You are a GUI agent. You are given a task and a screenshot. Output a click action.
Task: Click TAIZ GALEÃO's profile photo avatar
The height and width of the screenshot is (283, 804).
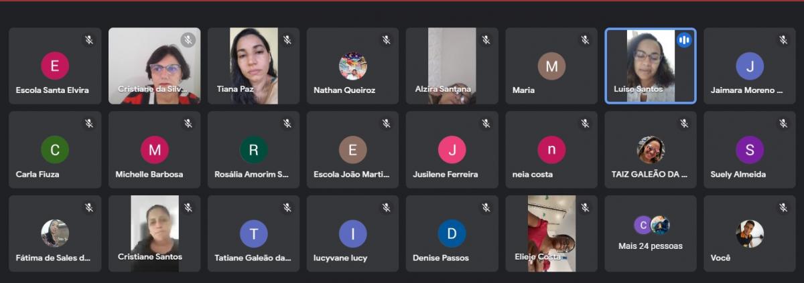[x=651, y=150]
